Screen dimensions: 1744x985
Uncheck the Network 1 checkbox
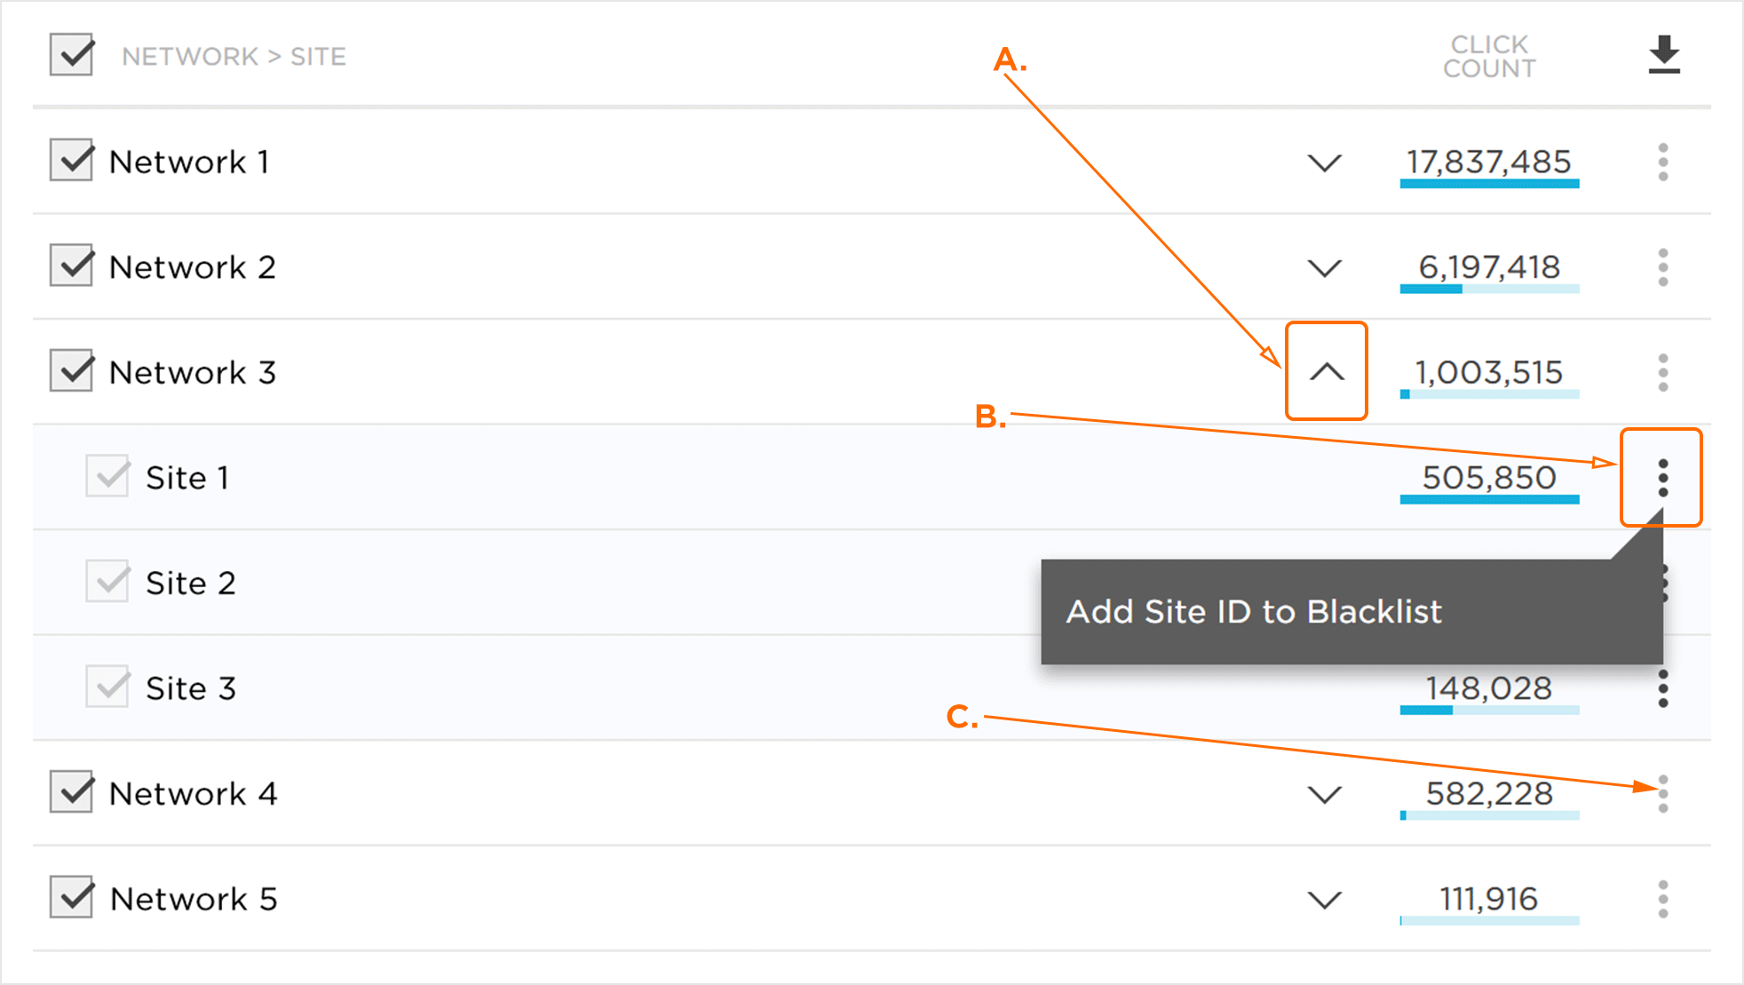72,161
